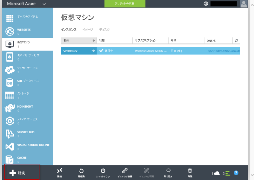The width and height of the screenshot is (254, 180).
Task: Select SERVICE BUS in the sidebar
Action: click(x=26, y=132)
